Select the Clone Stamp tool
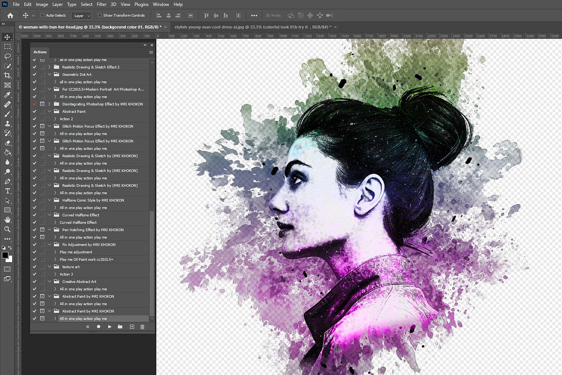The image size is (562, 375). point(7,124)
